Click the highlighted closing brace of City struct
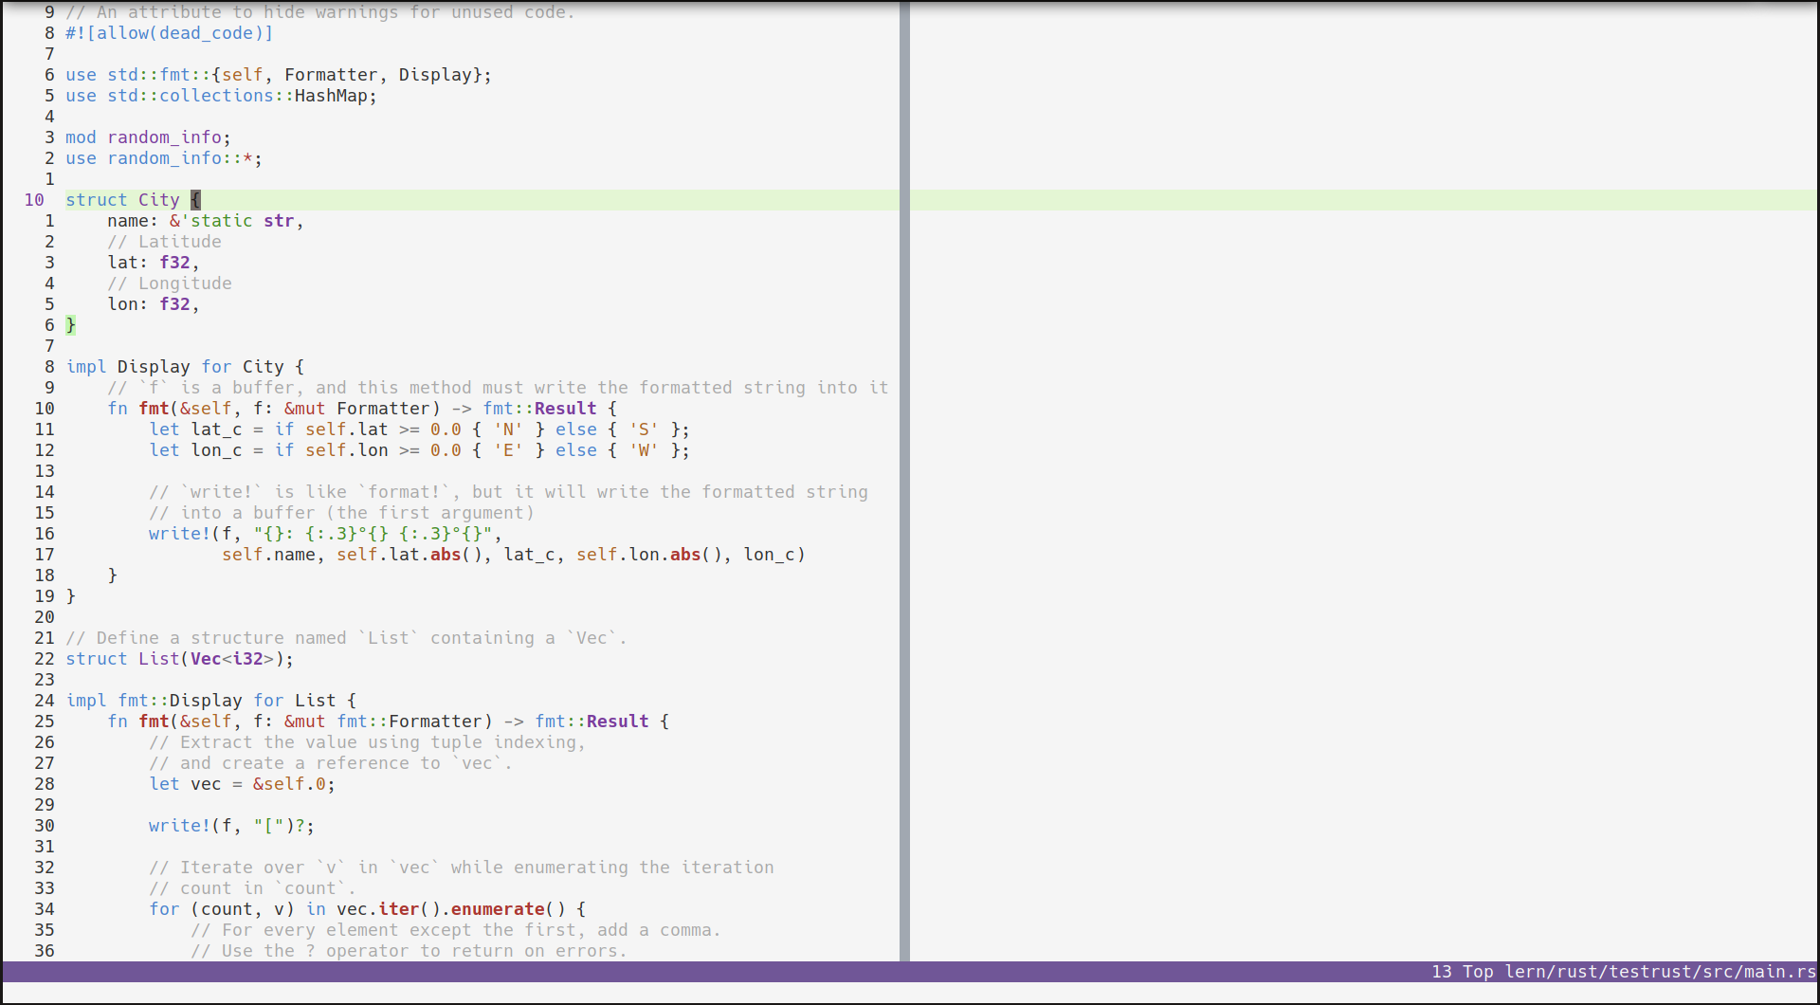 pos(70,325)
